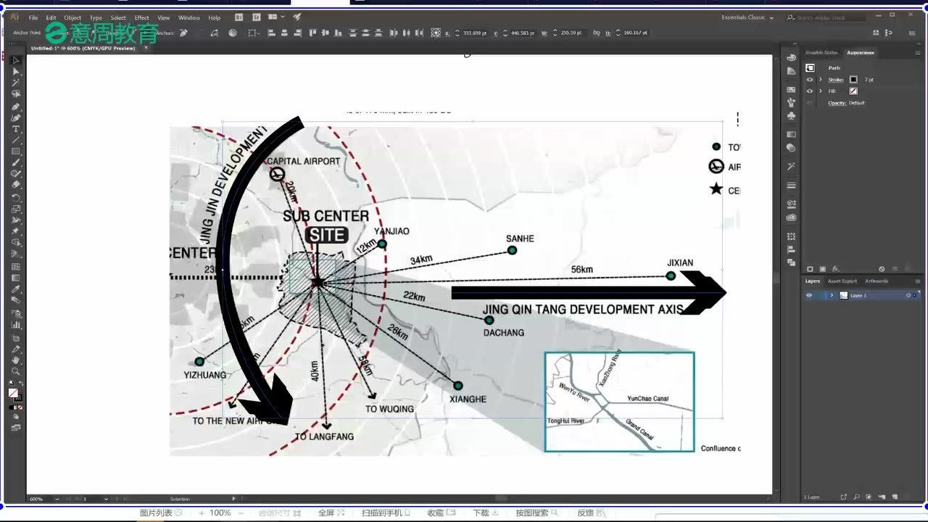The width and height of the screenshot is (928, 522).
Task: Switch to the Artboards tab
Action: [876, 281]
